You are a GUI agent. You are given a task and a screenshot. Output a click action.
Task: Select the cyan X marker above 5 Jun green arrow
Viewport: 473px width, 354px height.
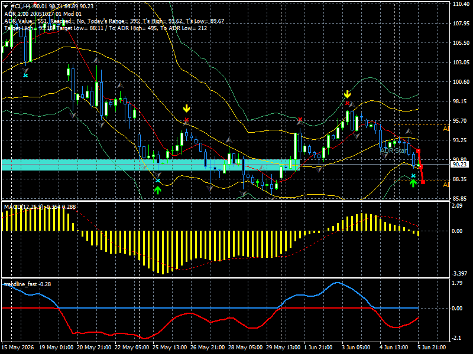(413, 176)
